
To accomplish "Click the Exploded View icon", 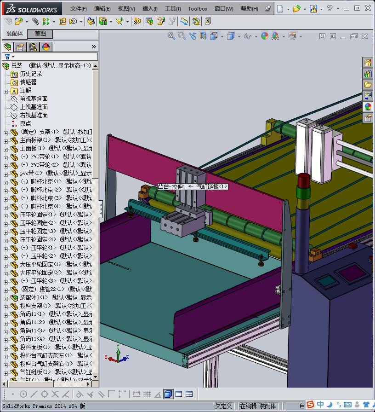I will (161, 21).
